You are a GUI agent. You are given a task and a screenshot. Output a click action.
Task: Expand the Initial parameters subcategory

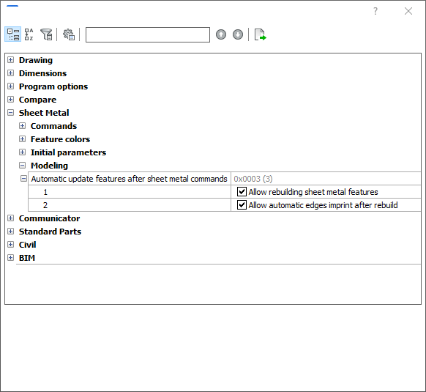(22, 152)
